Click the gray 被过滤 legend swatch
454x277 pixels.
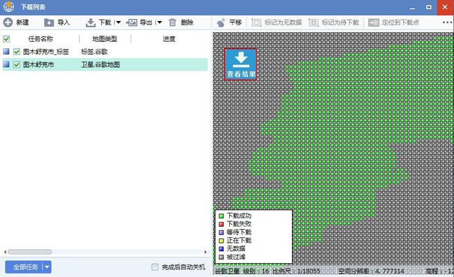coord(221,257)
